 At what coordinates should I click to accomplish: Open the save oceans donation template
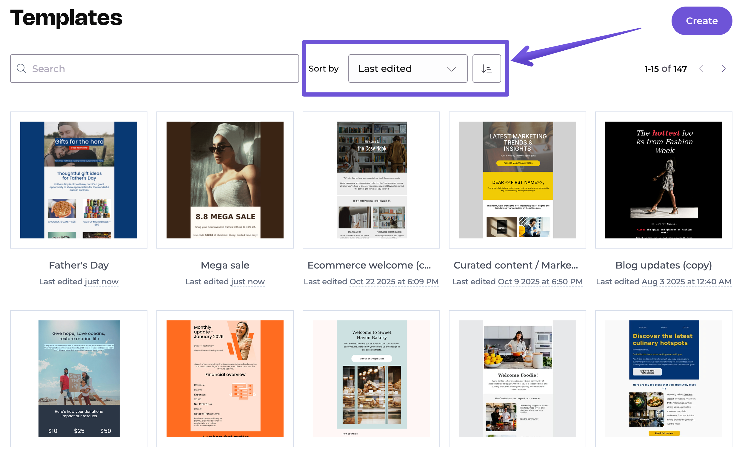(x=78, y=378)
